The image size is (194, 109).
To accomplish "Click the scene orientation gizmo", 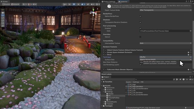I will [93, 12].
